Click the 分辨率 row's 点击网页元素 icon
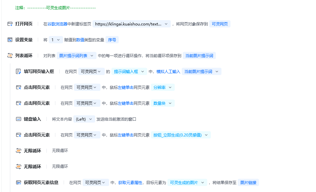 (x=18, y=87)
